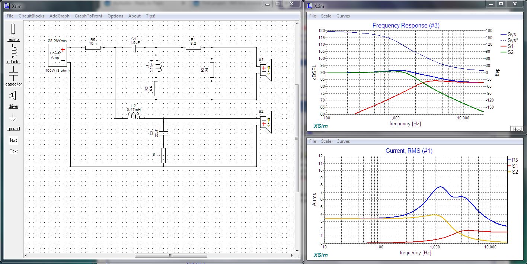Image resolution: width=527 pixels, height=264 pixels.
Task: Maximize the schematic Xsim window
Action: tap(278, 4)
